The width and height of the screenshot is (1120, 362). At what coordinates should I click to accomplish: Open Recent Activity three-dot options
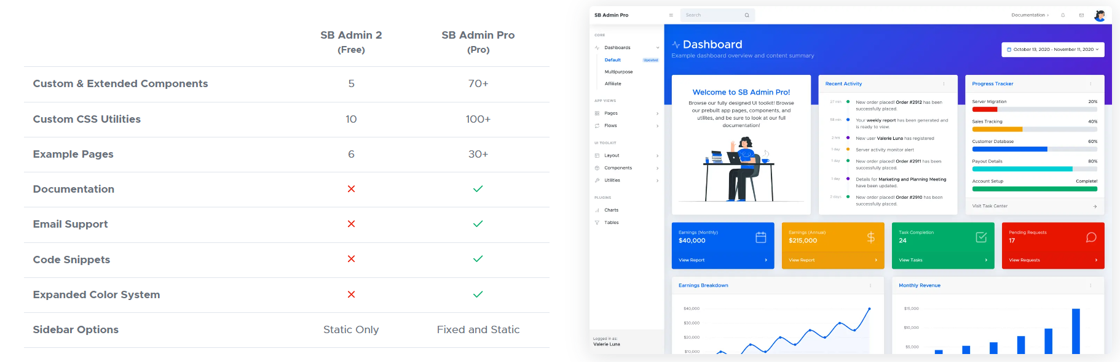pos(944,84)
